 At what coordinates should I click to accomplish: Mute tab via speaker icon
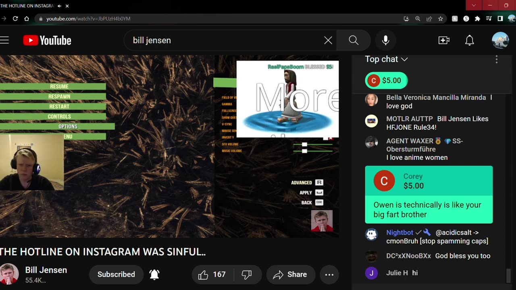[x=60, y=6]
